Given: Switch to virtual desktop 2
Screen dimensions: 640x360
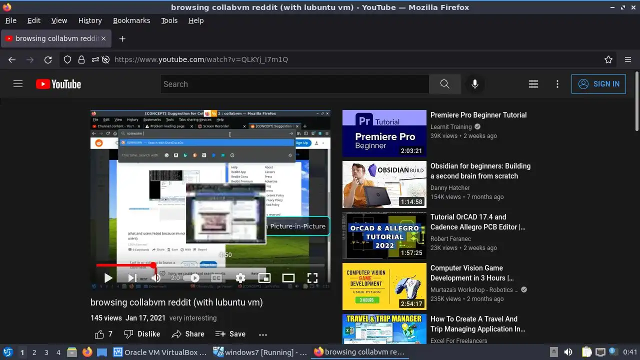Looking at the screenshot, I should click(34, 352).
